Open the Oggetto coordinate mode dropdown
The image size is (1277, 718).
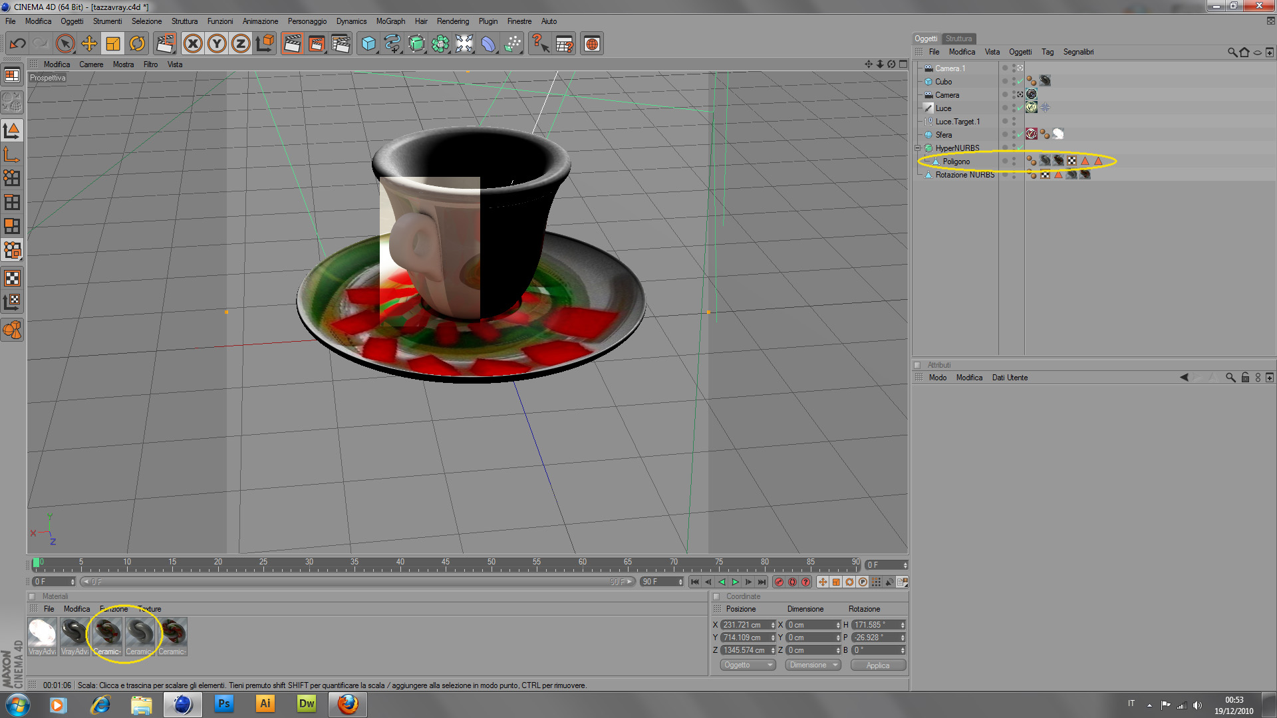pos(748,665)
